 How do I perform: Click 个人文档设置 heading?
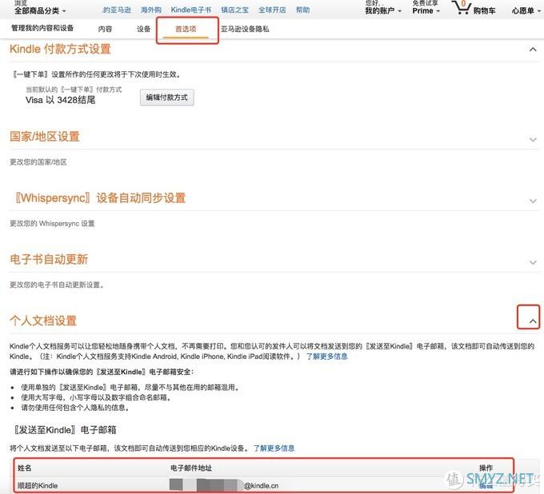pos(43,321)
